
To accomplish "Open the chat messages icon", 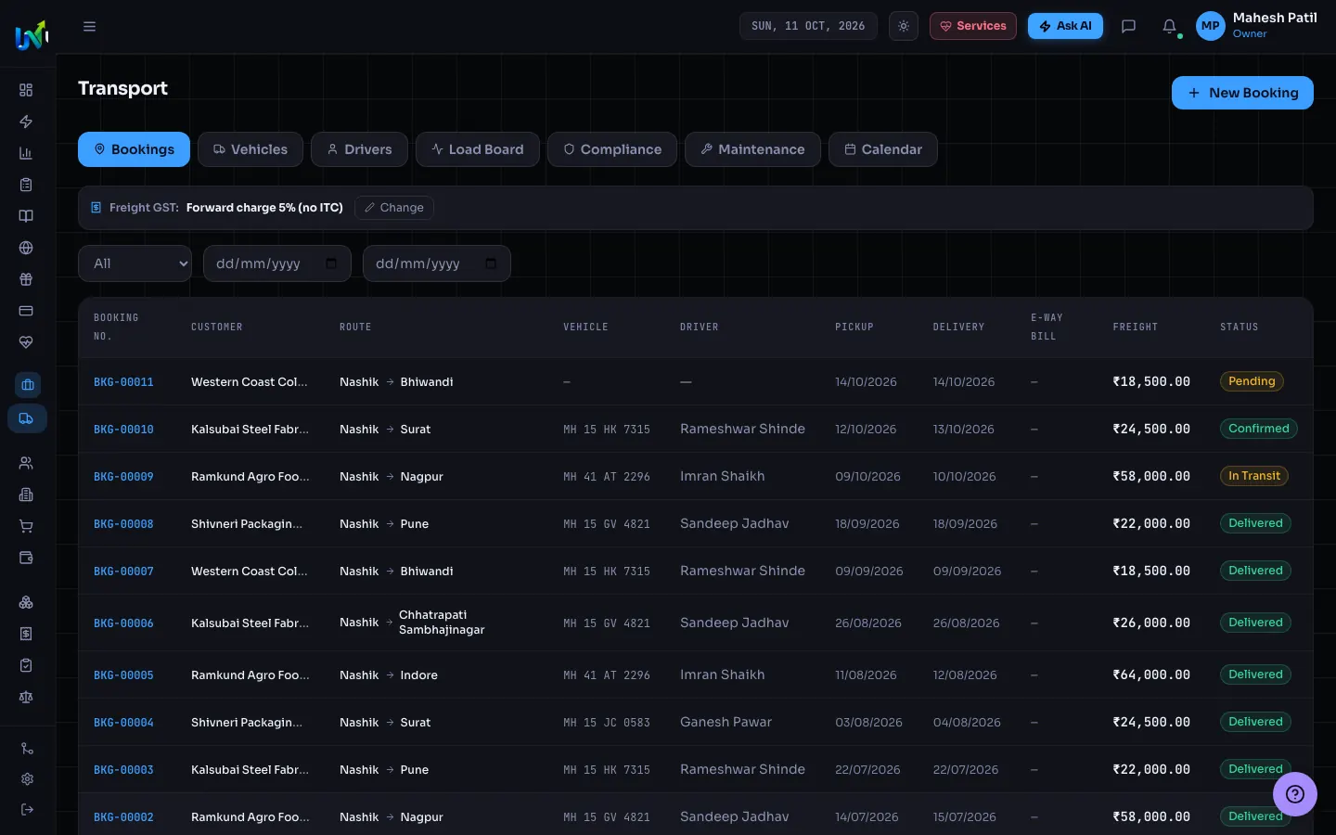I will pos(1129,26).
